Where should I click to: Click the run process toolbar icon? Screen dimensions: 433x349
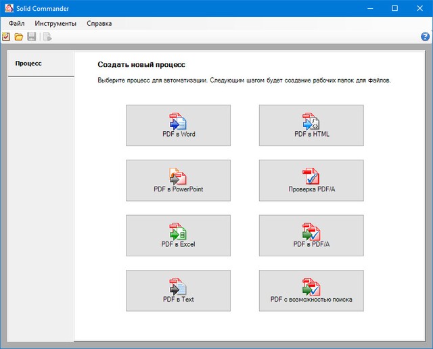[47, 37]
